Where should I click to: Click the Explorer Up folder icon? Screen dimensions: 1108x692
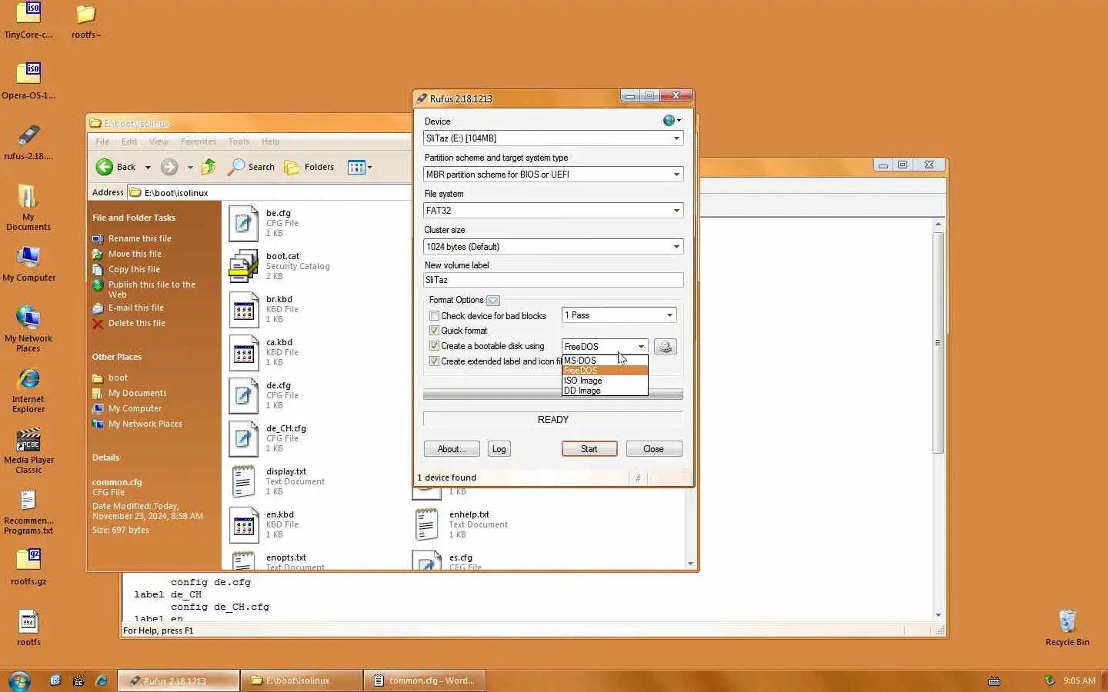(x=209, y=167)
